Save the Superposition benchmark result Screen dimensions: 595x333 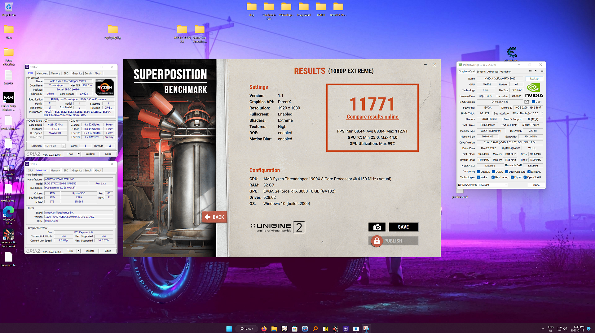(x=403, y=227)
